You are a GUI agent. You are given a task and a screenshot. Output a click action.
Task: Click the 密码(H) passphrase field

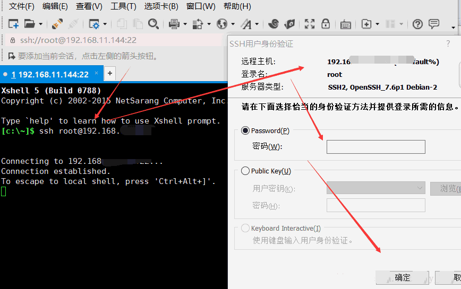click(375, 205)
